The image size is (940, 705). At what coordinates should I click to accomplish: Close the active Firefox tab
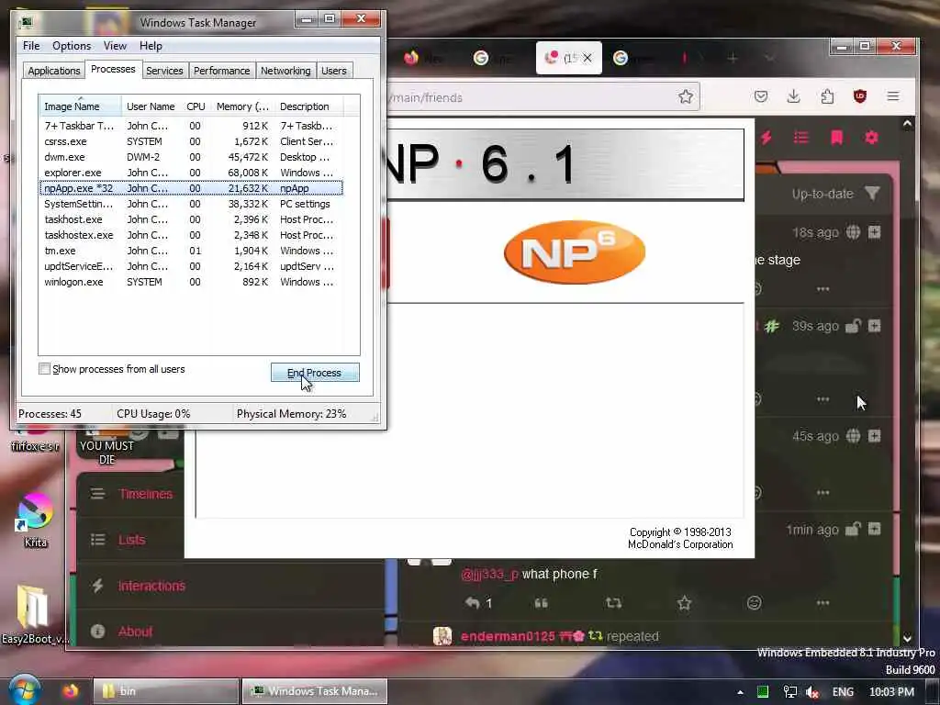[x=587, y=58]
